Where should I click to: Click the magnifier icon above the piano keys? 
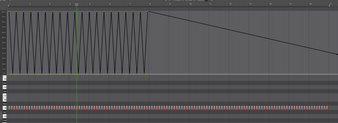pos(1,76)
